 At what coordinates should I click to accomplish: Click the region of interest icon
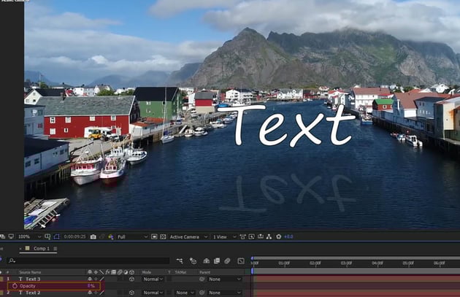point(154,236)
